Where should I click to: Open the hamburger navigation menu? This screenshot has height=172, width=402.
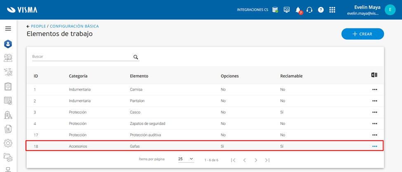pos(8,28)
